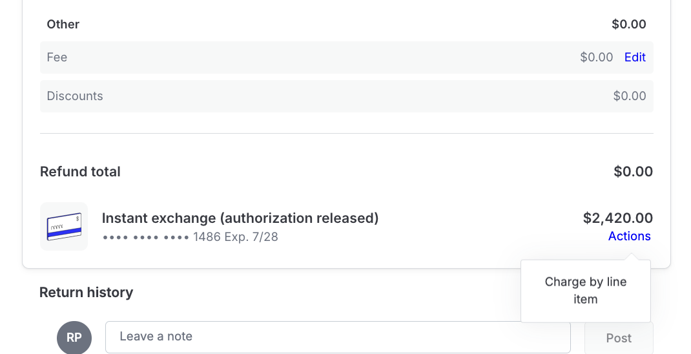Image resolution: width=691 pixels, height=354 pixels.
Task: Click the Refund total label
Action: pos(80,172)
